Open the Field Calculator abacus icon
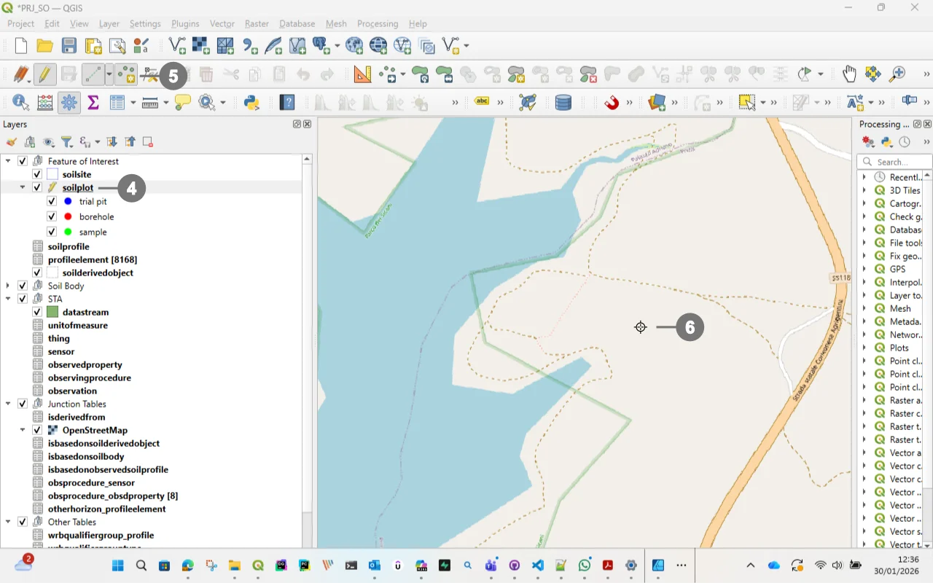Screen dimensions: 933x583 45,103
